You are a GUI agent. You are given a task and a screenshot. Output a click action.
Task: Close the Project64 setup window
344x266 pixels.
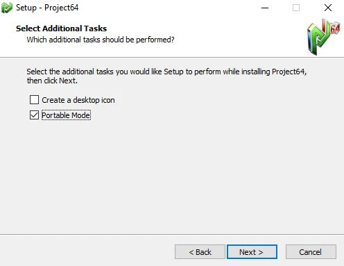pyautogui.click(x=328, y=8)
